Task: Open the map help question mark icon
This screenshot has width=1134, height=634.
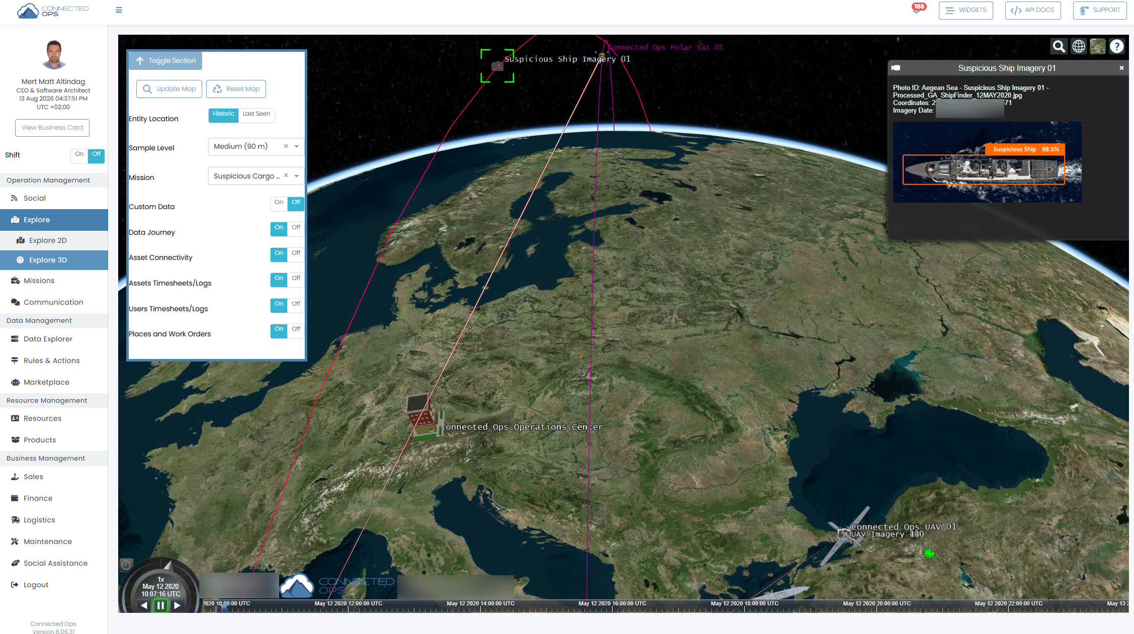Action: point(1116,47)
